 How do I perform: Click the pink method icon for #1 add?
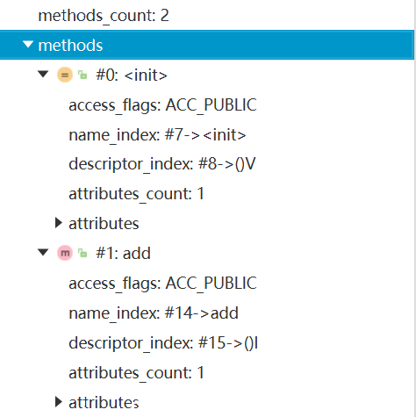[65, 253]
